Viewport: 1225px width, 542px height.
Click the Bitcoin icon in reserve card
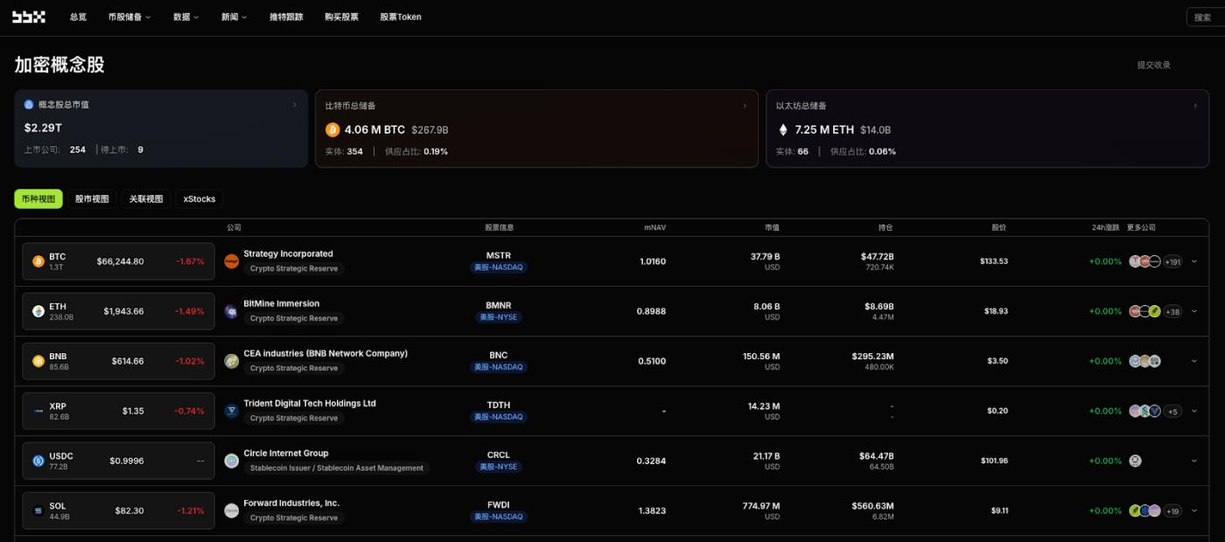click(x=332, y=130)
